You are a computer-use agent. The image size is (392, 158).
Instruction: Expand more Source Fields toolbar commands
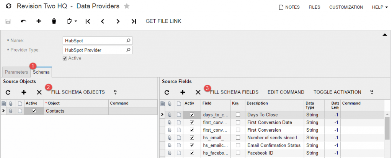click(x=372, y=92)
